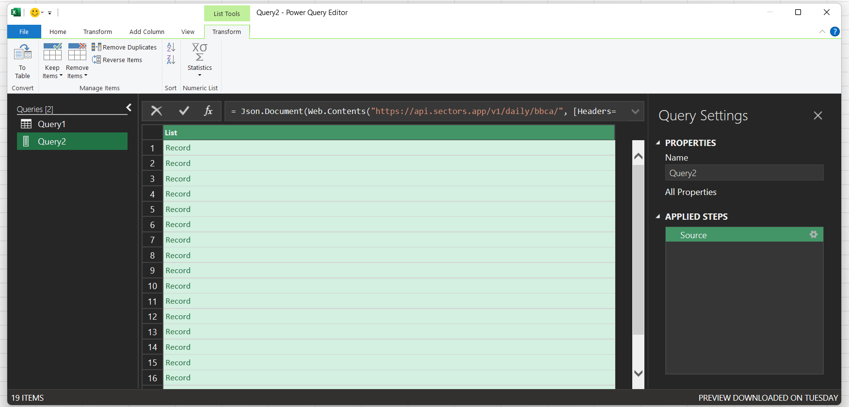Close Query Settings pane
849x407 pixels.
[818, 115]
